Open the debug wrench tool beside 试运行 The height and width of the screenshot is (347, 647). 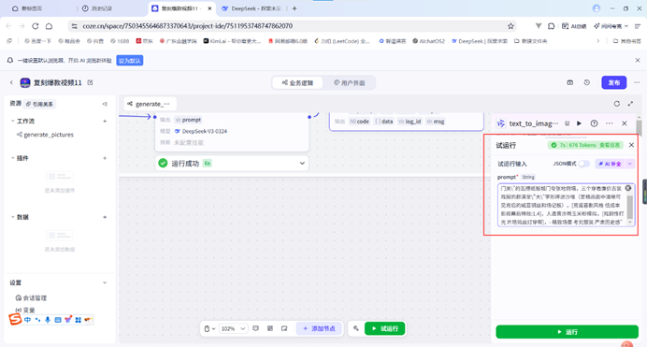pyautogui.click(x=356, y=328)
